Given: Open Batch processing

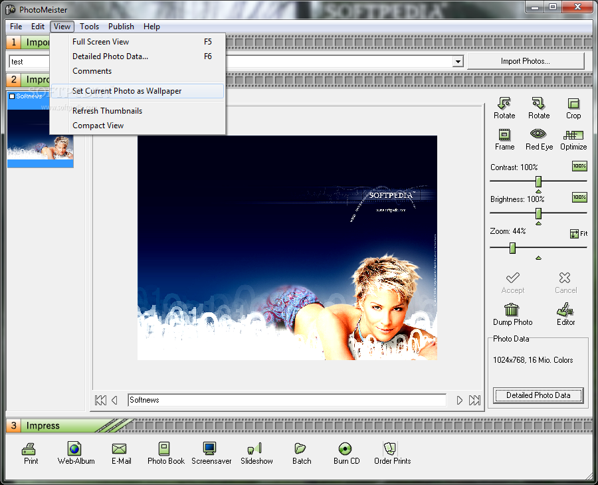Looking at the screenshot, I should pyautogui.click(x=300, y=448).
